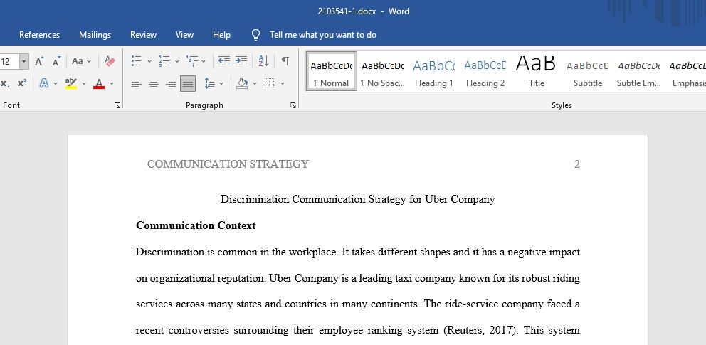Switch to the View tab

pyautogui.click(x=184, y=35)
